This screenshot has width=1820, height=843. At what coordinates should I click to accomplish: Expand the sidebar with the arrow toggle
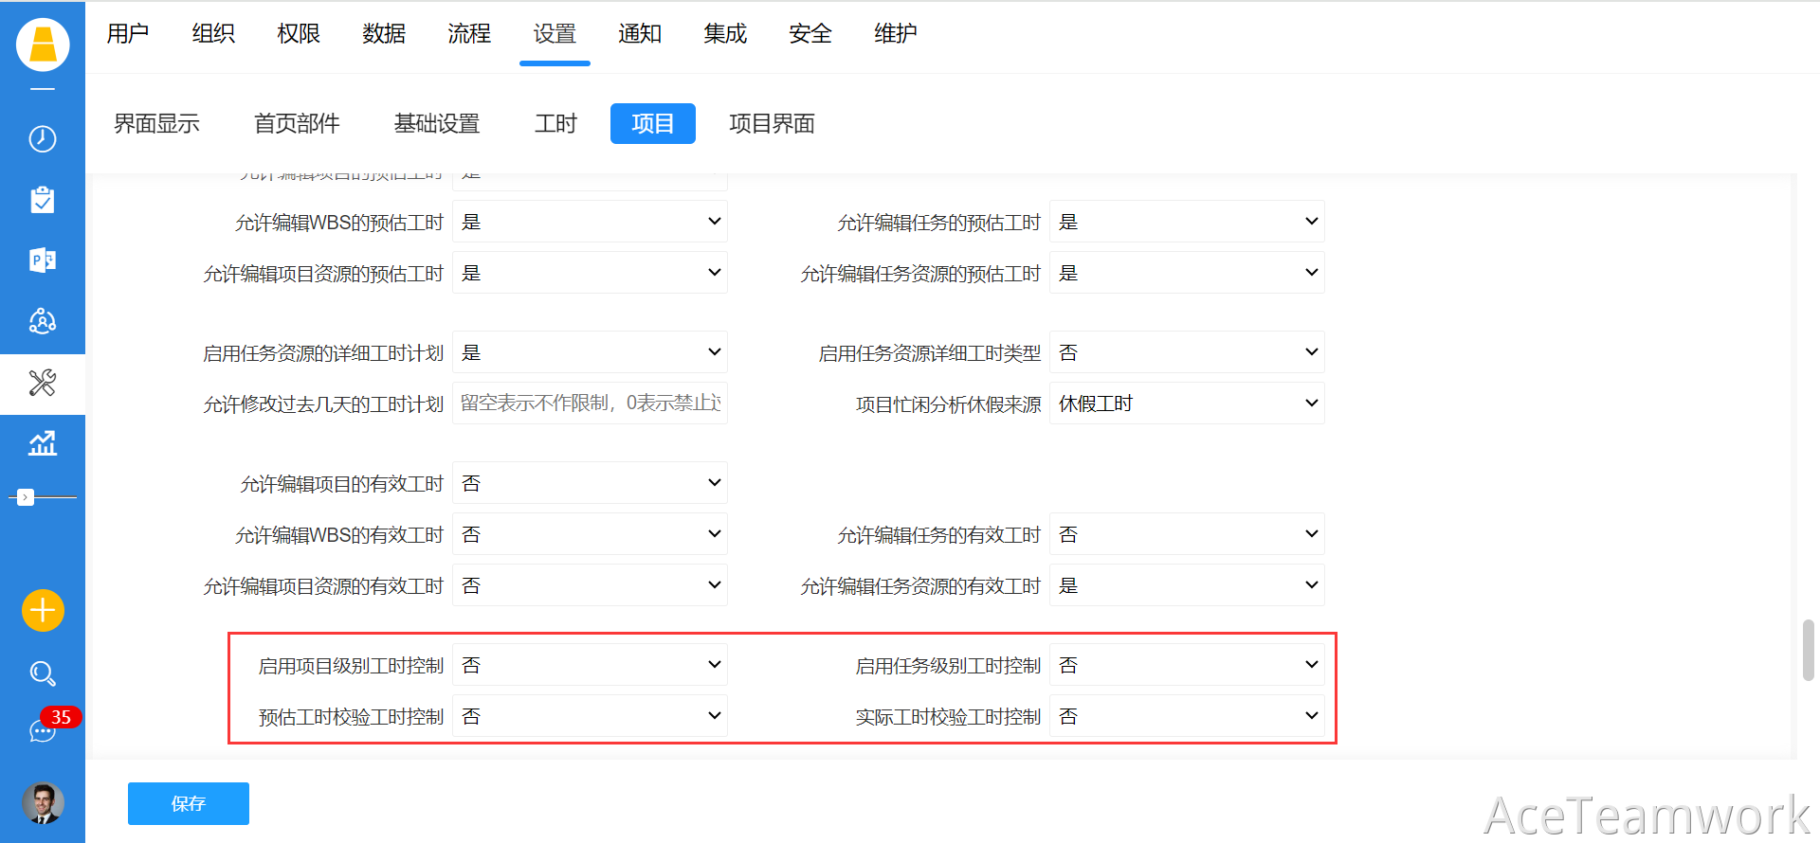tap(26, 497)
